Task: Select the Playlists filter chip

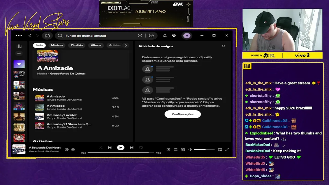Action: click(77, 45)
